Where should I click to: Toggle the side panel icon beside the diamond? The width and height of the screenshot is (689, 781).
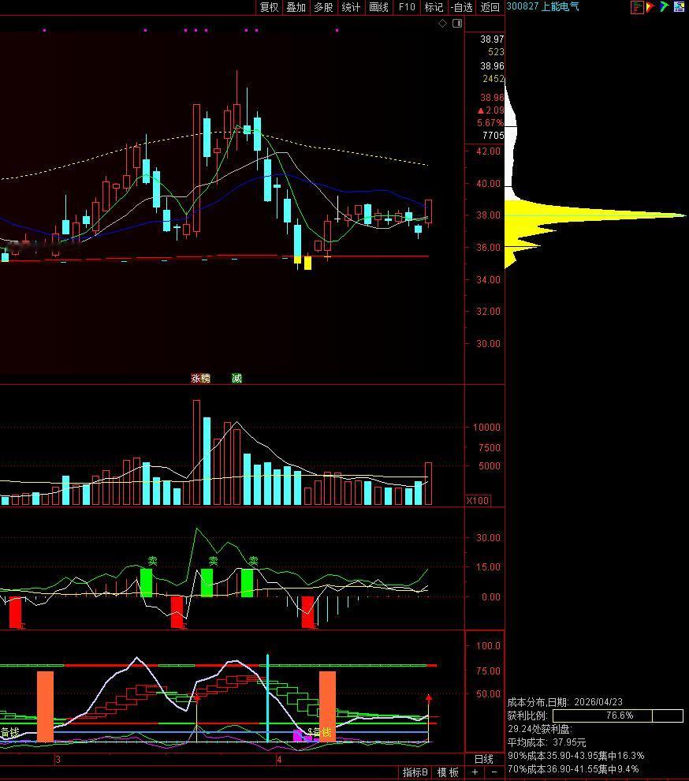pyautogui.click(x=457, y=24)
